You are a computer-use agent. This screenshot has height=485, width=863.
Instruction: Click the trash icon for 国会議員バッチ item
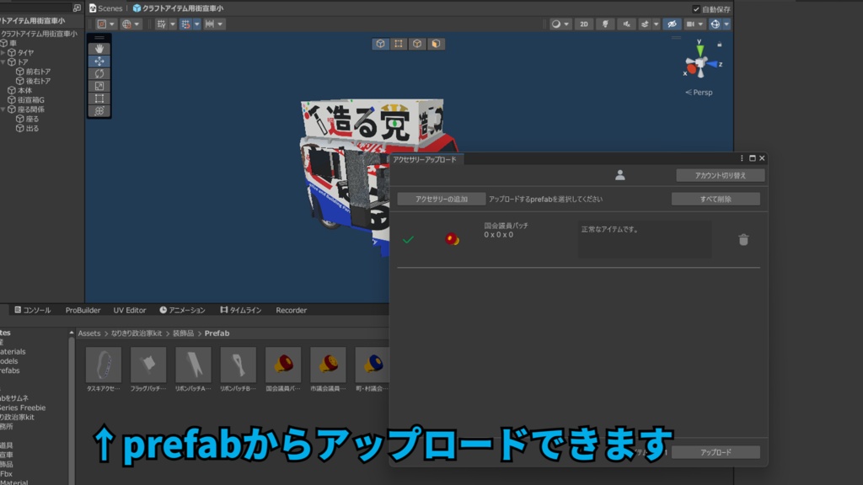click(x=743, y=239)
